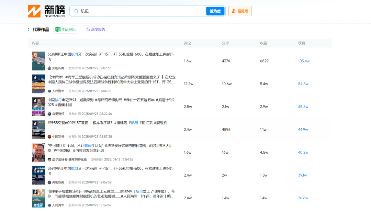The height and width of the screenshot is (211, 371).
Task: Click the Newrank logo
Action: pyautogui.click(x=46, y=11)
